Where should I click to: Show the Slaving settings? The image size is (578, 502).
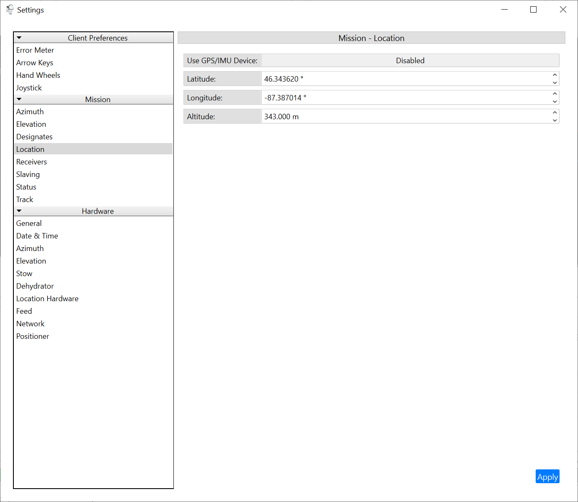pos(93,174)
